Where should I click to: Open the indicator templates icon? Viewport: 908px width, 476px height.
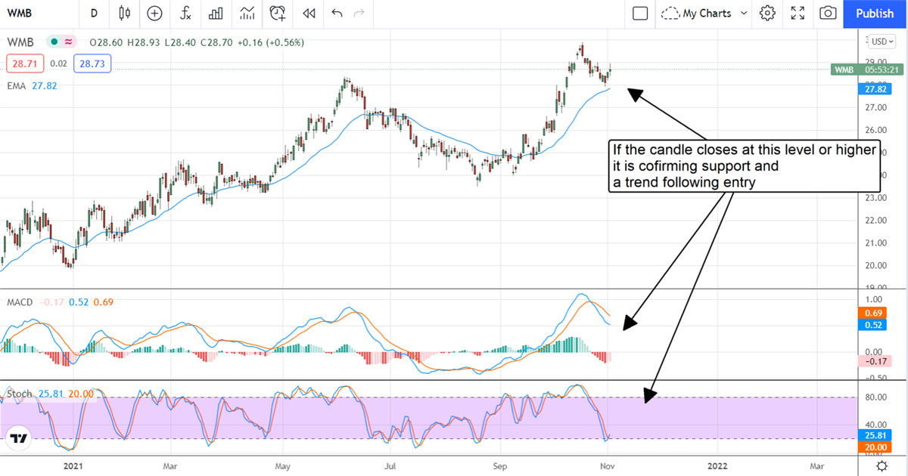tap(247, 13)
